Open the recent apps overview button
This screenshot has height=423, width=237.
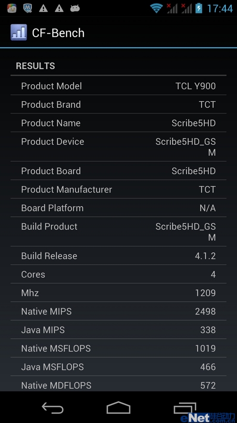click(x=184, y=408)
